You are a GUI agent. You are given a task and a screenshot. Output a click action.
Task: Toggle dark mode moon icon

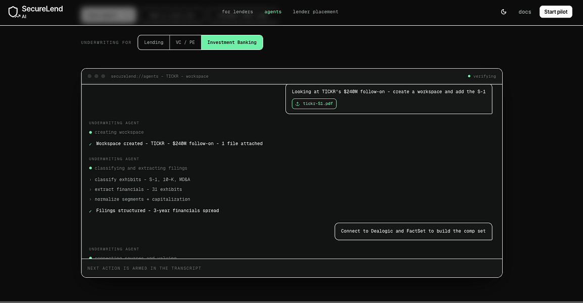tap(504, 12)
